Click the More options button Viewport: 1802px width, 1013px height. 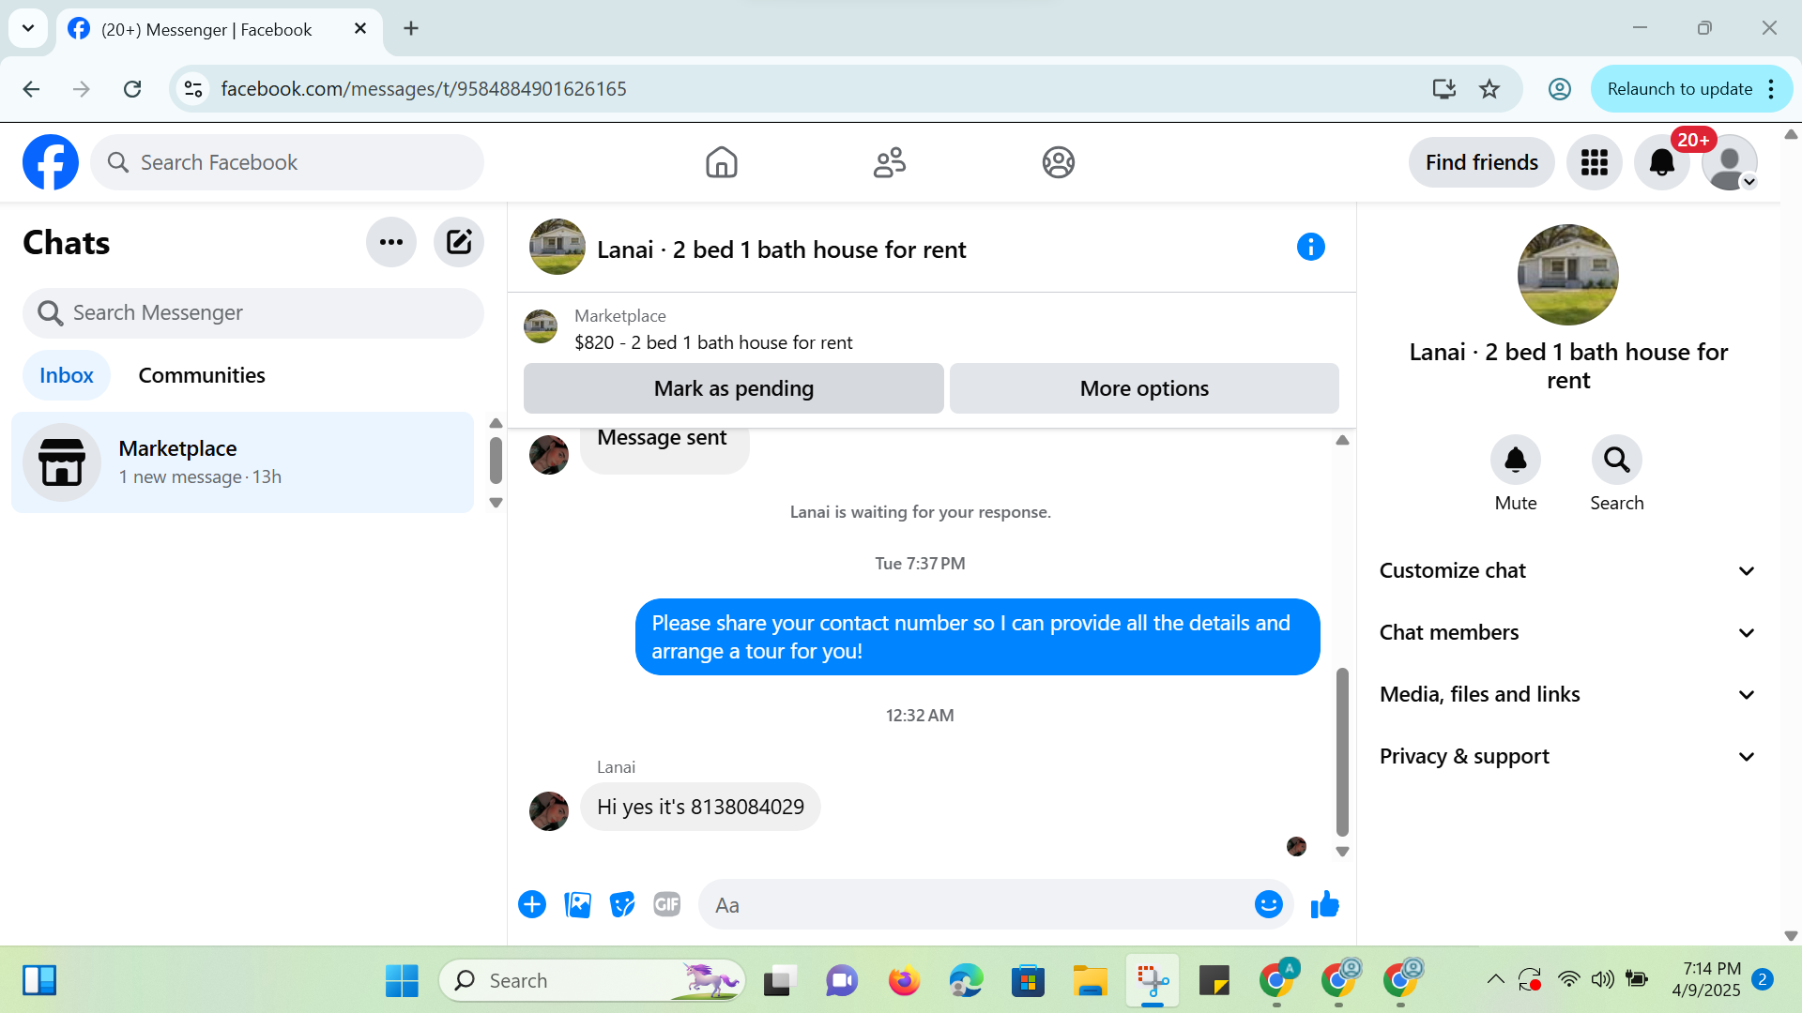(1144, 388)
